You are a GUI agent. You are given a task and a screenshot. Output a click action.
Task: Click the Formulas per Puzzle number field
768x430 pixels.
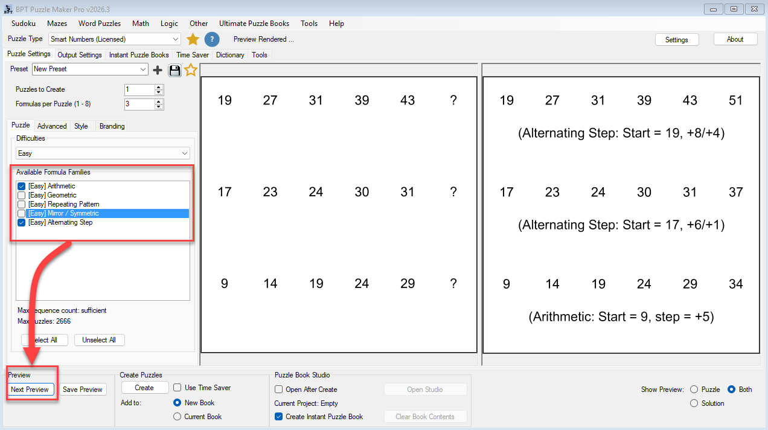point(139,104)
